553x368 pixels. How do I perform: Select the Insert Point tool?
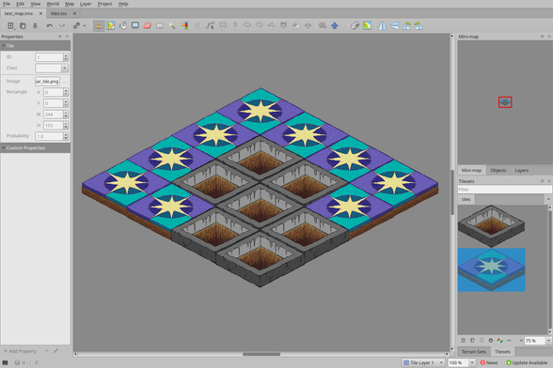[x=235, y=25]
